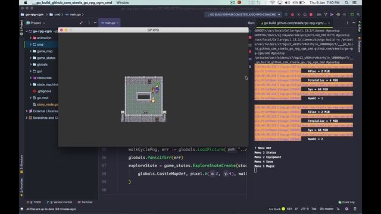Expand the globals folder
This screenshot has width=381, height=214.
point(30,65)
